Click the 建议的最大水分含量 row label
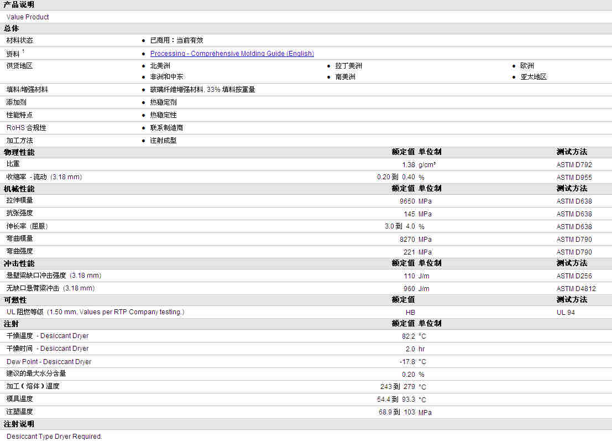 (36, 373)
